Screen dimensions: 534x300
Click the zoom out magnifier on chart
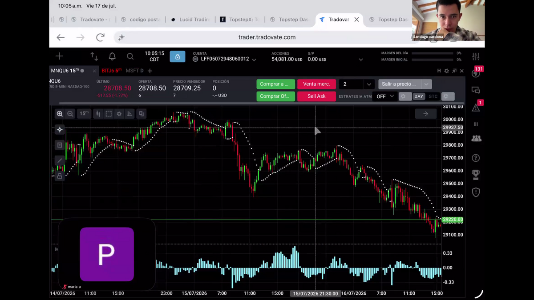(70, 114)
